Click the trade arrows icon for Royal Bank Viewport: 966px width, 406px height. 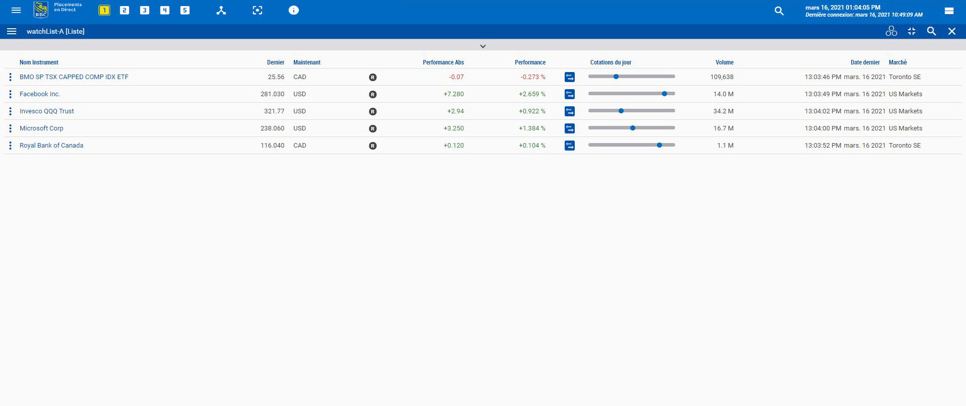[x=570, y=146]
